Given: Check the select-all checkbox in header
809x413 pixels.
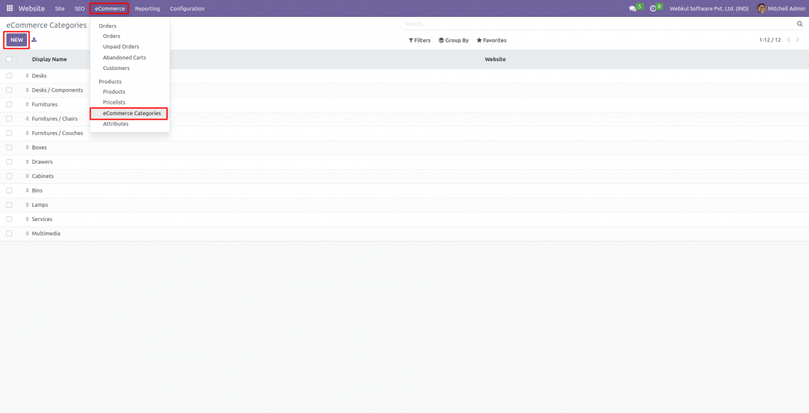Looking at the screenshot, I should pos(9,59).
